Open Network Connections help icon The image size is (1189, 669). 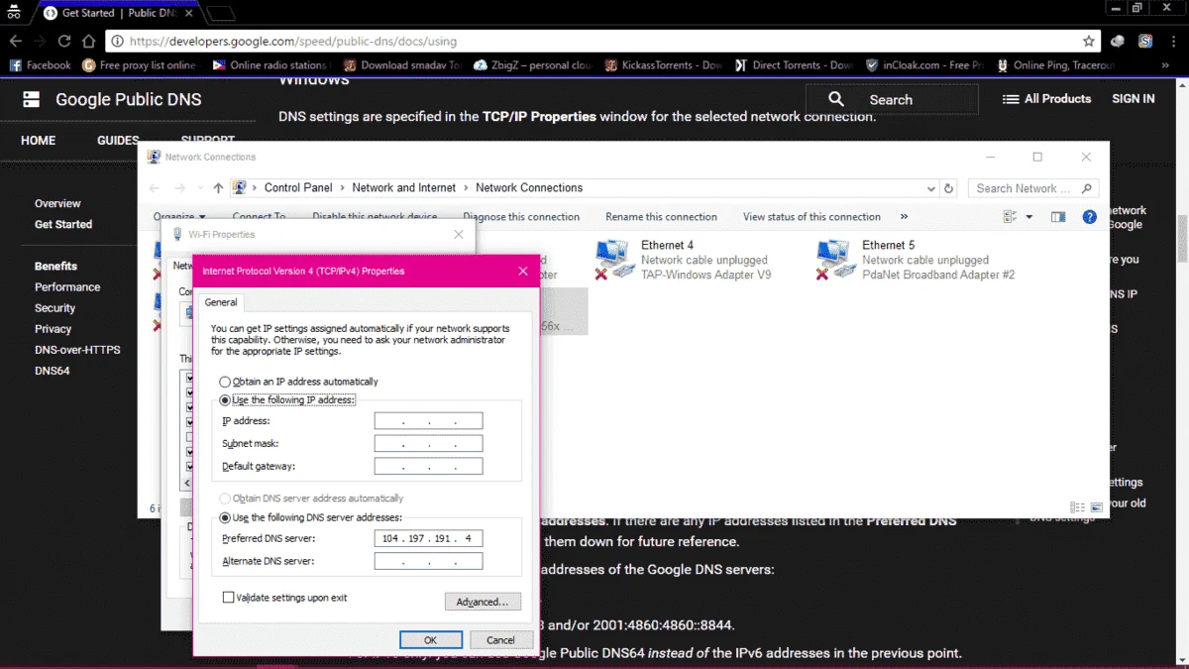(x=1090, y=217)
